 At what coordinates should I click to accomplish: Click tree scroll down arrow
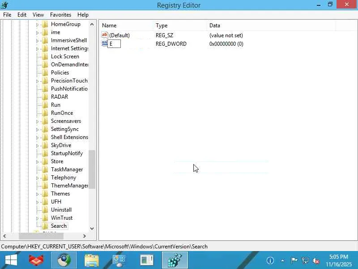point(92,228)
